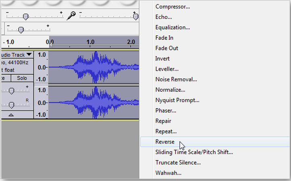
Task: Click the 1.0 second mark on the timeline ruler
Action: (91, 41)
